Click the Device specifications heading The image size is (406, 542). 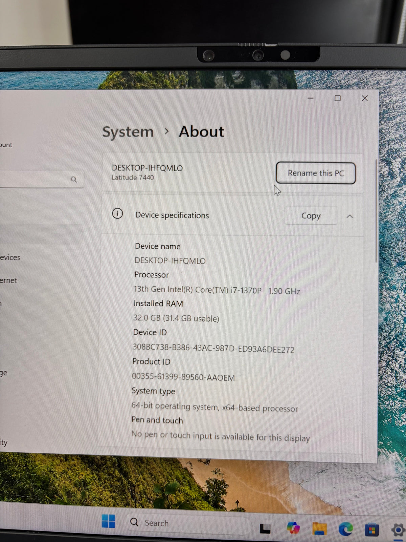pos(172,215)
